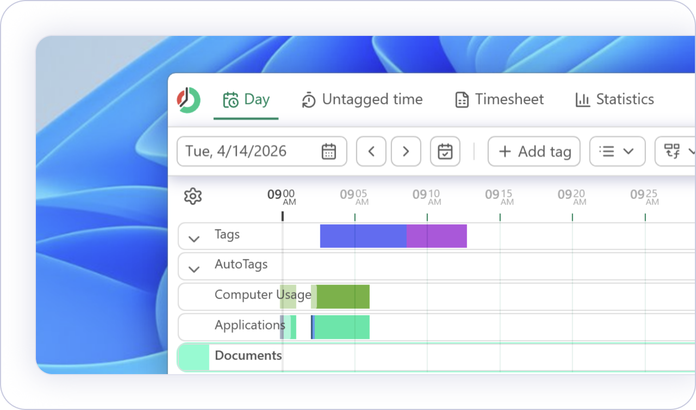The width and height of the screenshot is (696, 410).
Task: Go to next day arrow
Action: 406,151
